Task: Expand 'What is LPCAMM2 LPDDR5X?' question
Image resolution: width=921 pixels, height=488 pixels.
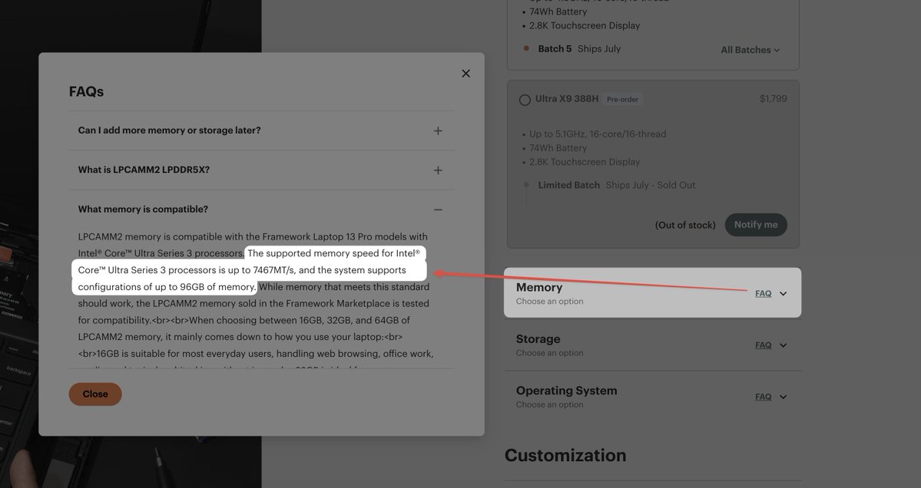Action: pyautogui.click(x=261, y=170)
